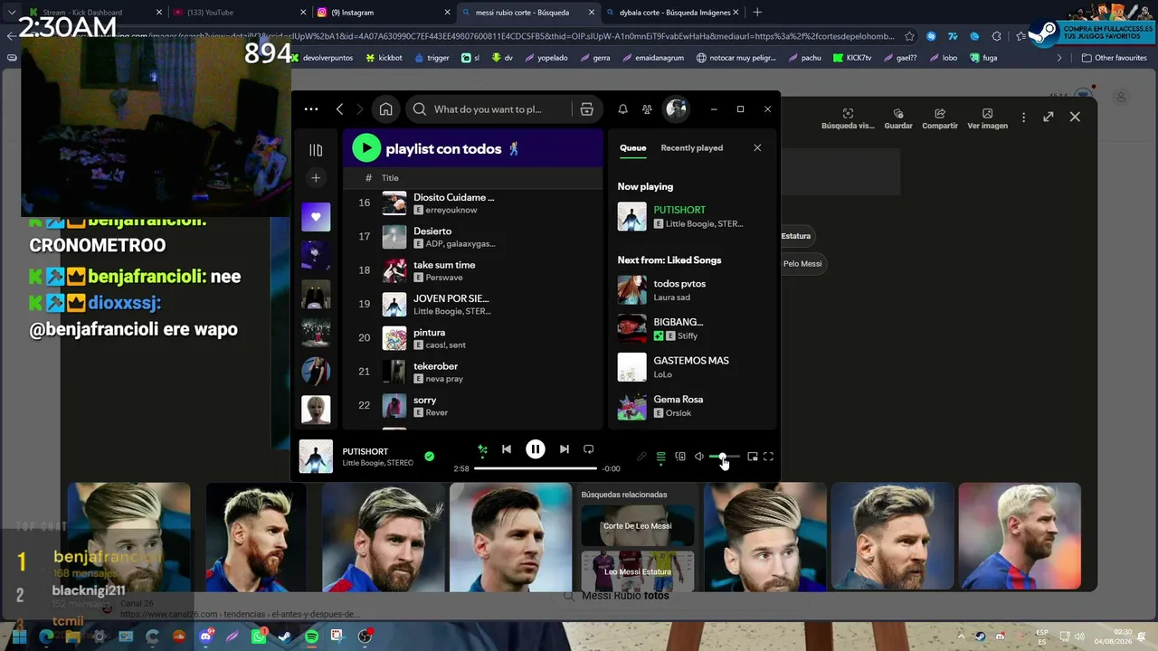Open Discord from the taskbar

coord(206,637)
